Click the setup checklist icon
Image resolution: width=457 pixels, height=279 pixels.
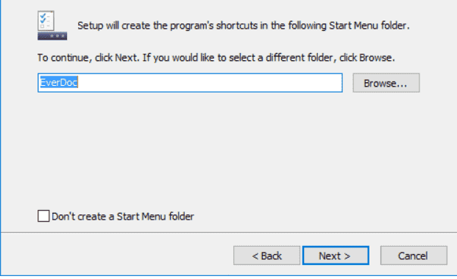(x=46, y=21)
